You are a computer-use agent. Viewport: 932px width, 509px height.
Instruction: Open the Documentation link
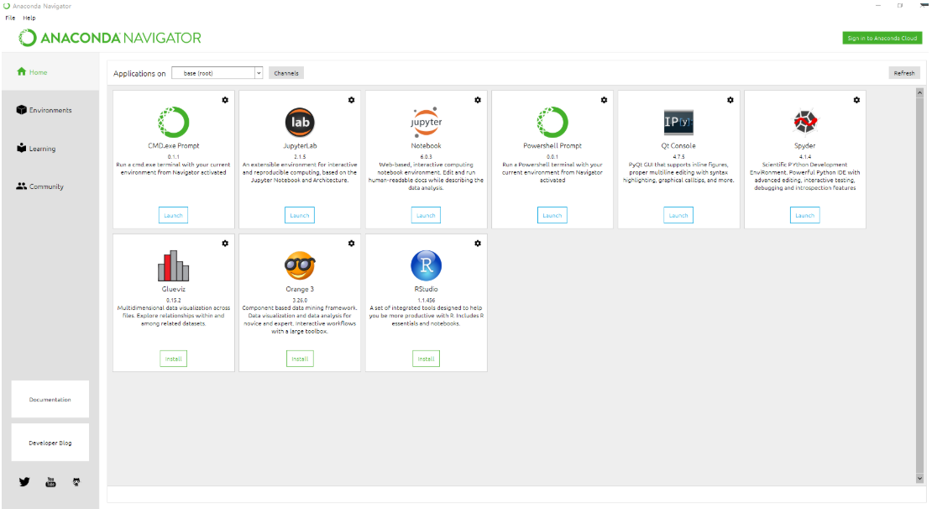pyautogui.click(x=50, y=400)
